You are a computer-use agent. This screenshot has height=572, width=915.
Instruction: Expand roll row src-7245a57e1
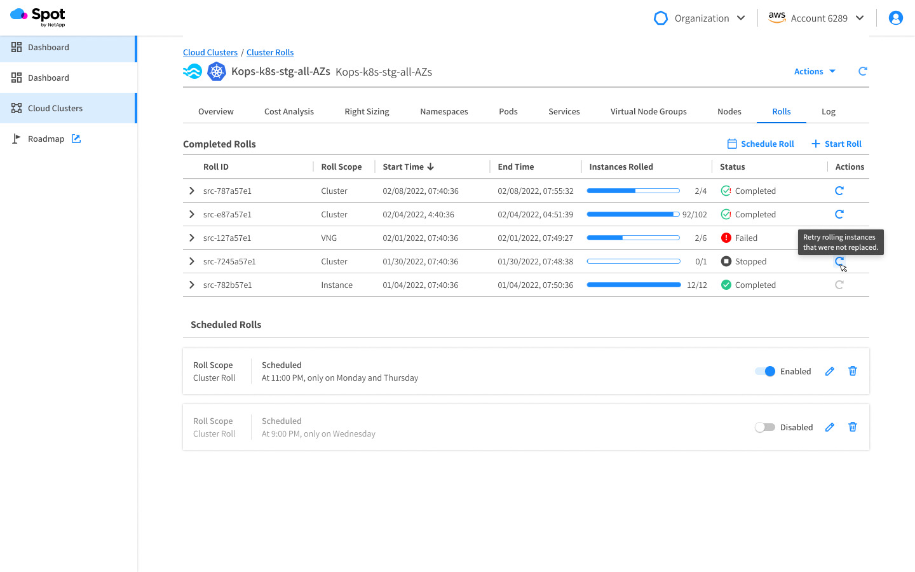click(x=191, y=261)
